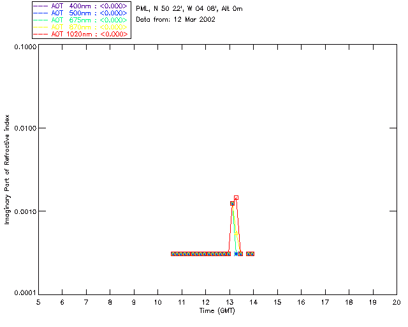The height and width of the screenshot is (327, 408).
Task: Click the AOT 870nm legend entry
Action: coord(80,27)
